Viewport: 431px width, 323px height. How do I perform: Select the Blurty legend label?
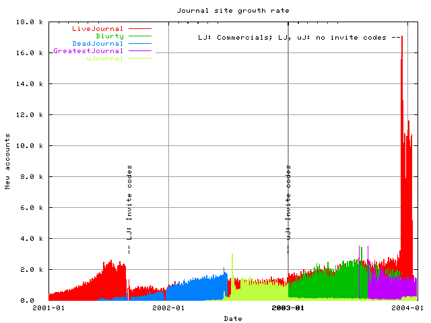coord(110,36)
